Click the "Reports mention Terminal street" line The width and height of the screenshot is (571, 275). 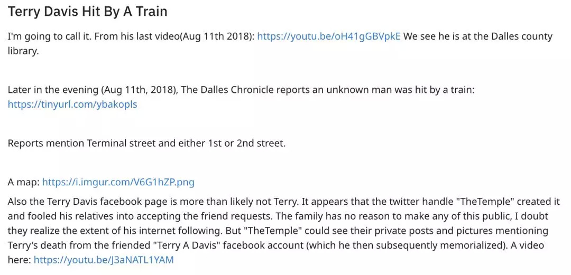[79, 143]
